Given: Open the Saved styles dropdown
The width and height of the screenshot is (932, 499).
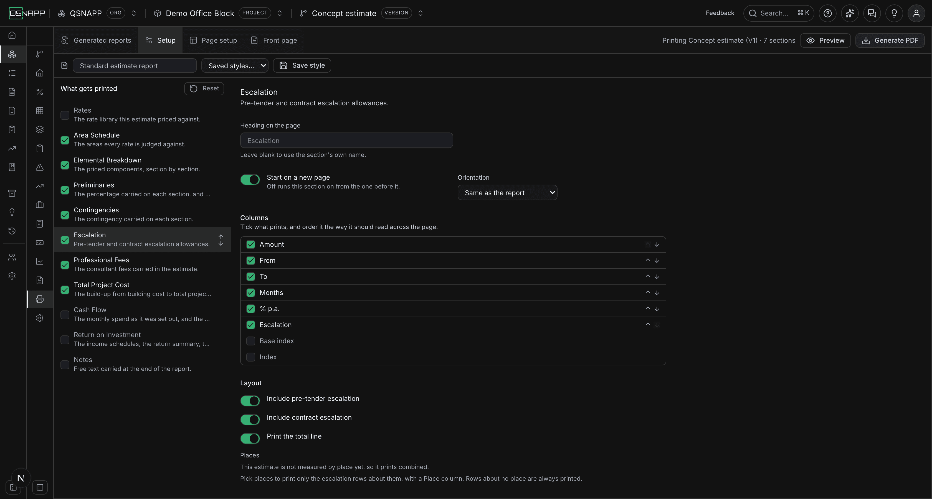Looking at the screenshot, I should click(235, 65).
